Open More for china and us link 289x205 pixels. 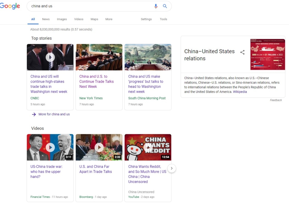54,114
